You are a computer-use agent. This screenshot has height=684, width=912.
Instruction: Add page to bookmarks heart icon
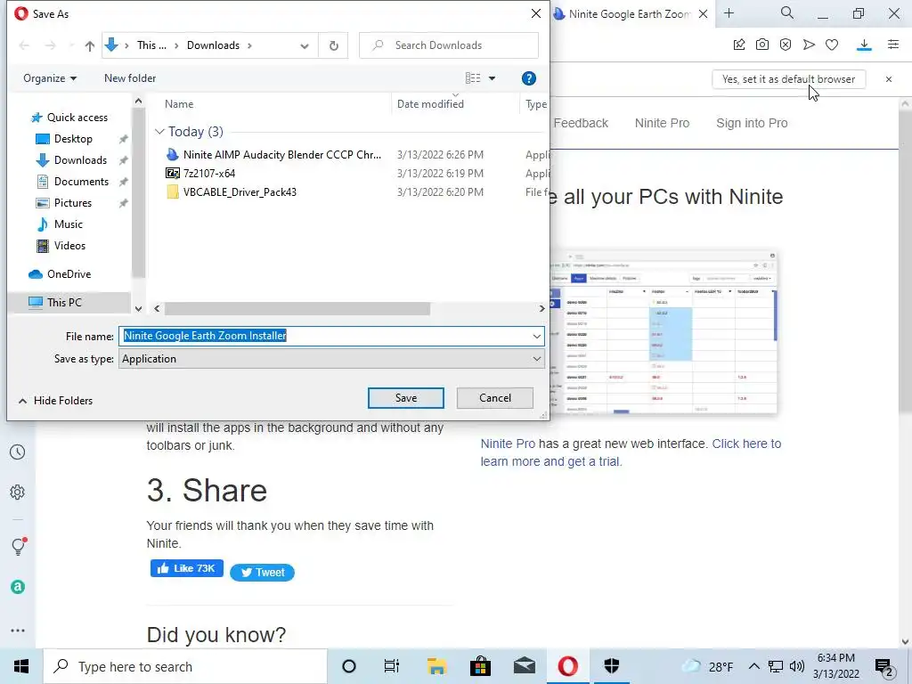[832, 45]
